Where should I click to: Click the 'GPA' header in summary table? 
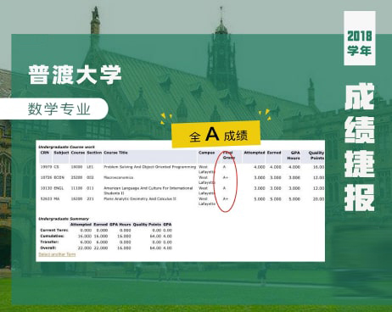click(167, 225)
